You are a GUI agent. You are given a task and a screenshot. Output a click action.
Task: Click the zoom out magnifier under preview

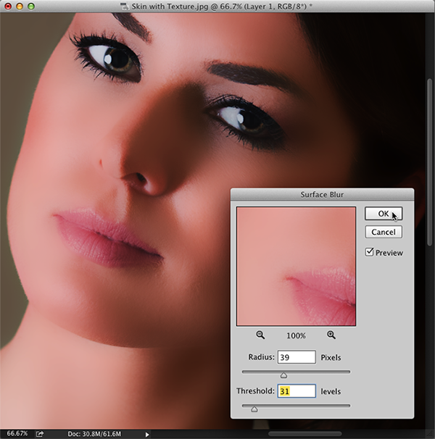tap(260, 335)
